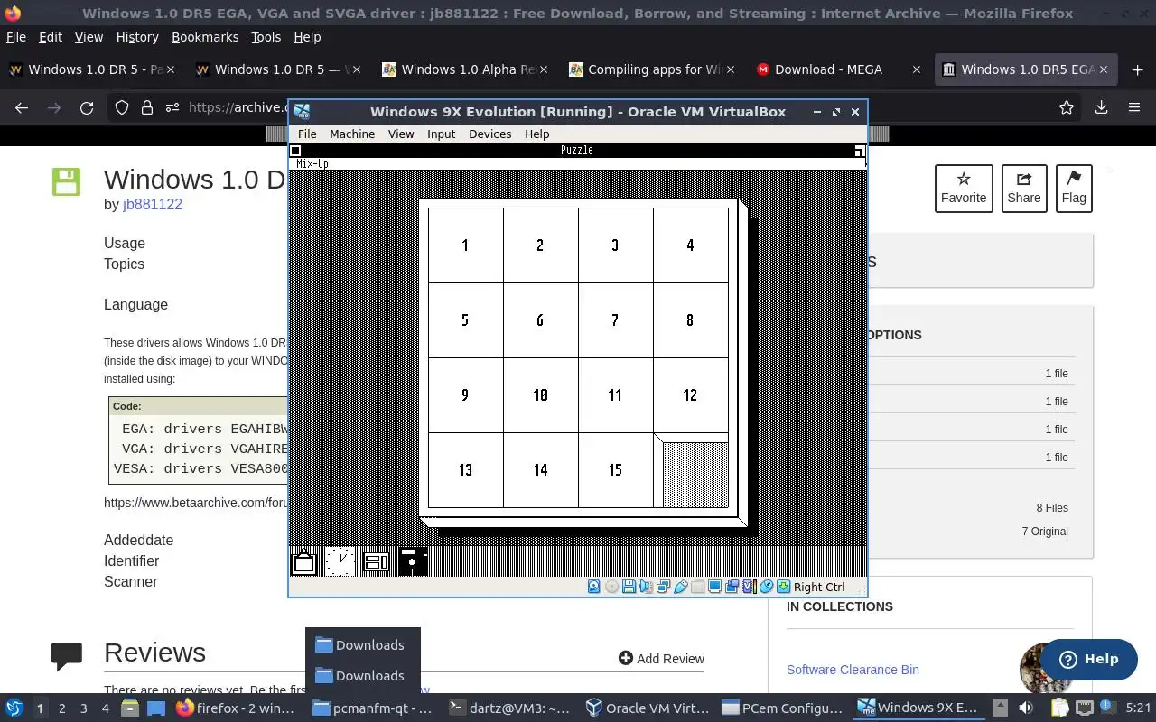
Task: Open the VirtualBox Devices menu
Action: coord(489,134)
